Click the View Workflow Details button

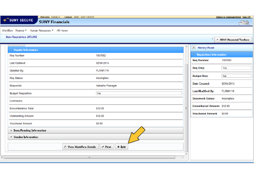click(x=80, y=147)
